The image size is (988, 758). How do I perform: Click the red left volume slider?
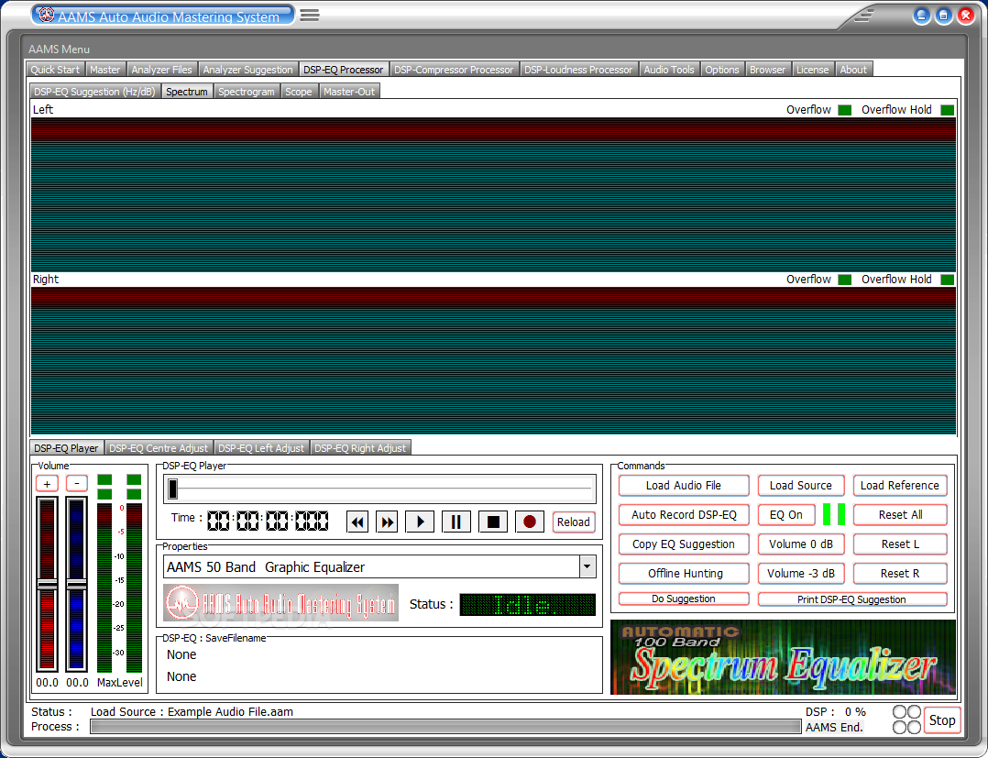click(48, 584)
